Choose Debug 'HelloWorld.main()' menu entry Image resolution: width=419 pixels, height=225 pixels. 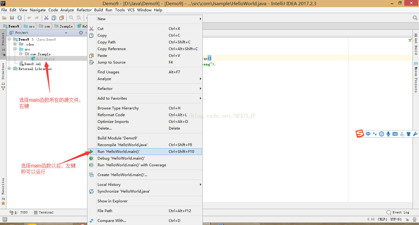point(145,158)
